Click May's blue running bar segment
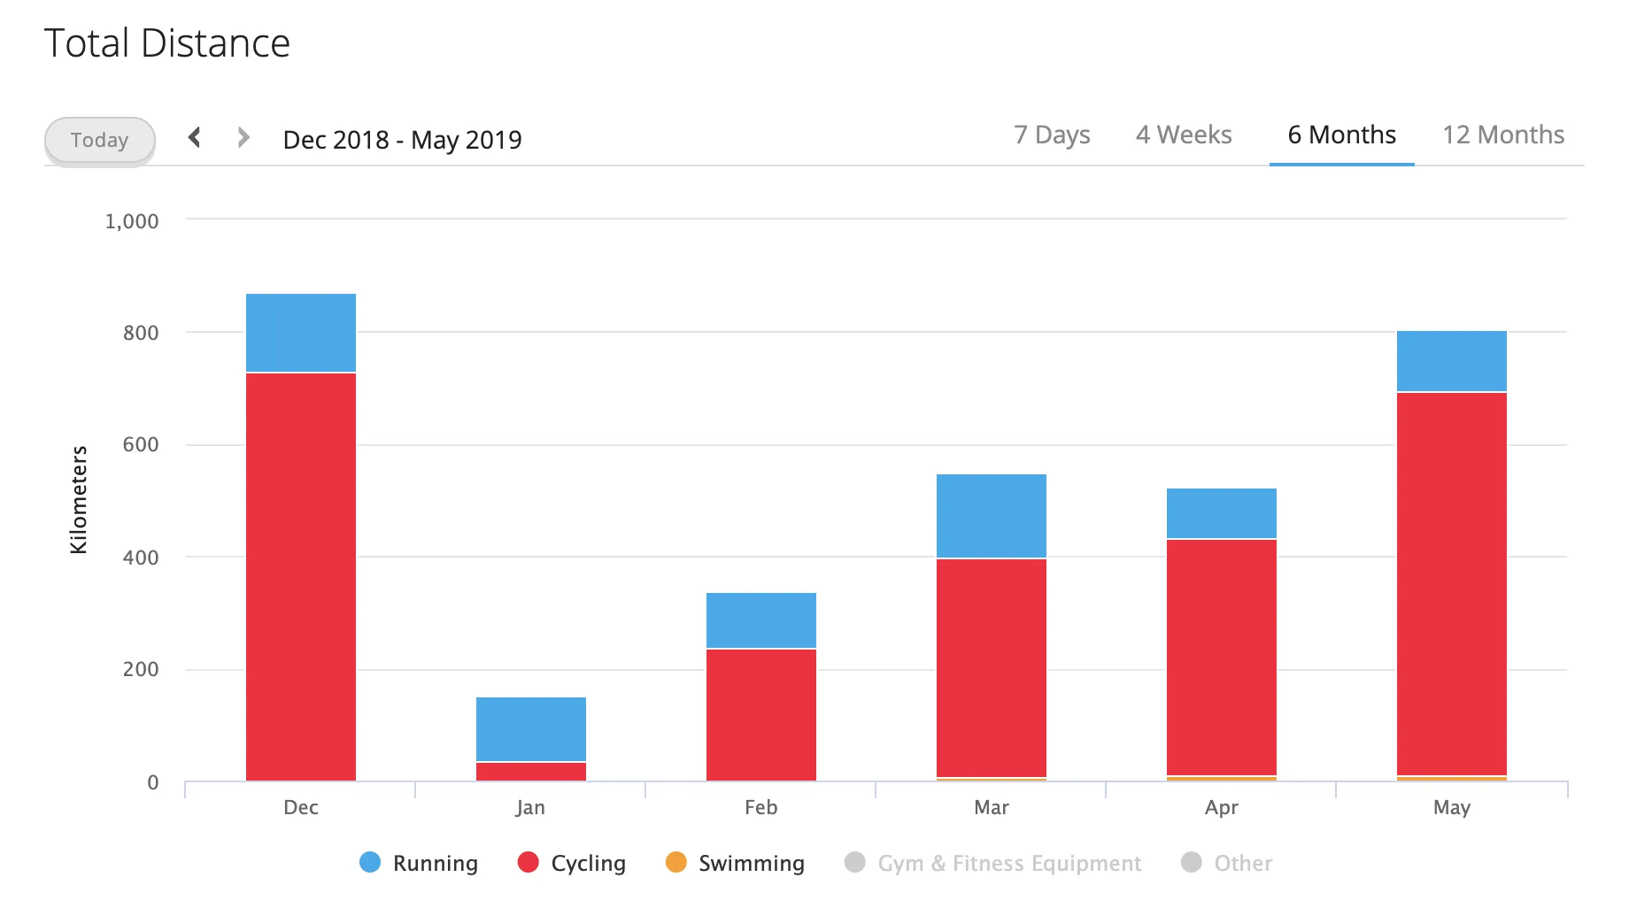The width and height of the screenshot is (1629, 908). tap(1452, 361)
